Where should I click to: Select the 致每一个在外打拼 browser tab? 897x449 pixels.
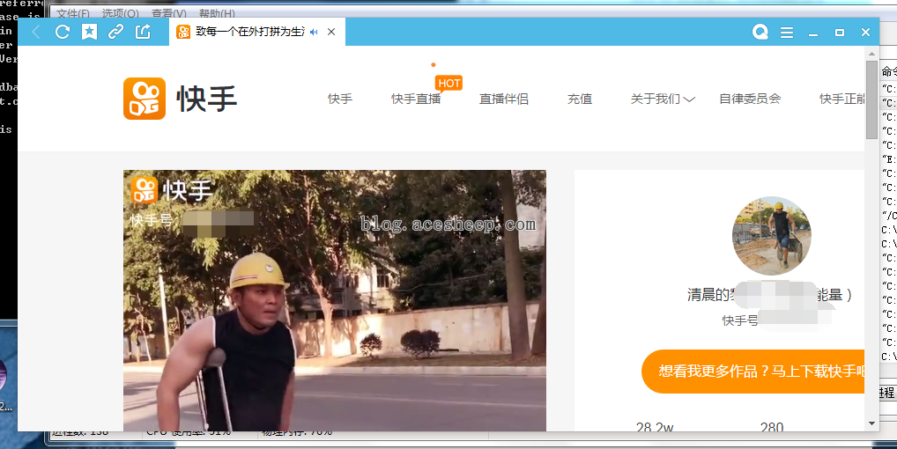click(257, 32)
